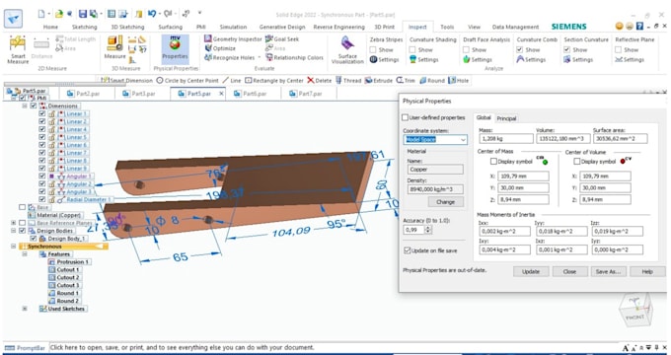Screen dimensions: 671x355
Task: Check User-defined properties box
Action: (406, 117)
